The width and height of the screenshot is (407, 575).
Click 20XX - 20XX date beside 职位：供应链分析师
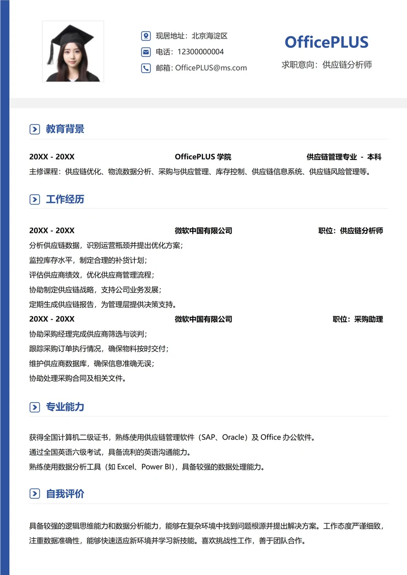52,231
